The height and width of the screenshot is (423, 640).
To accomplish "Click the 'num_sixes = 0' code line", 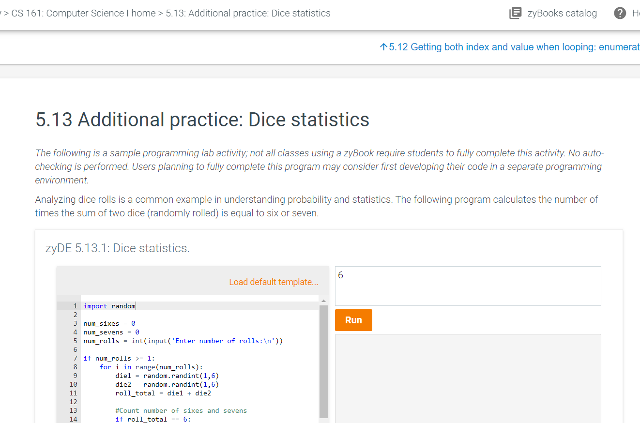I will (x=109, y=323).
